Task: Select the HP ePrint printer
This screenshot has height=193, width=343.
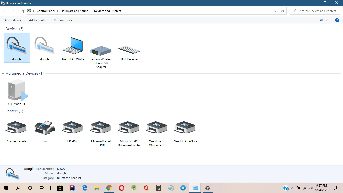Action: coord(73,129)
